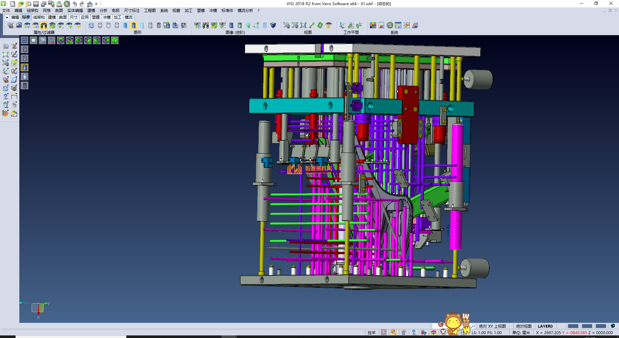Open the 实体编辑 menu
Image resolution: width=619 pixels, height=338 pixels.
75,11
